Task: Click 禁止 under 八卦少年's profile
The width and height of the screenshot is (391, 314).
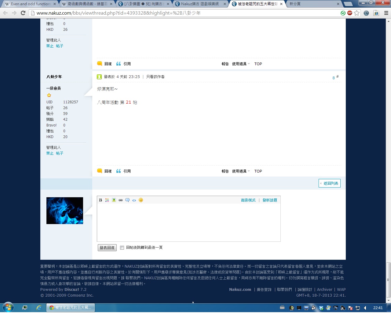Action: pyautogui.click(x=50, y=153)
